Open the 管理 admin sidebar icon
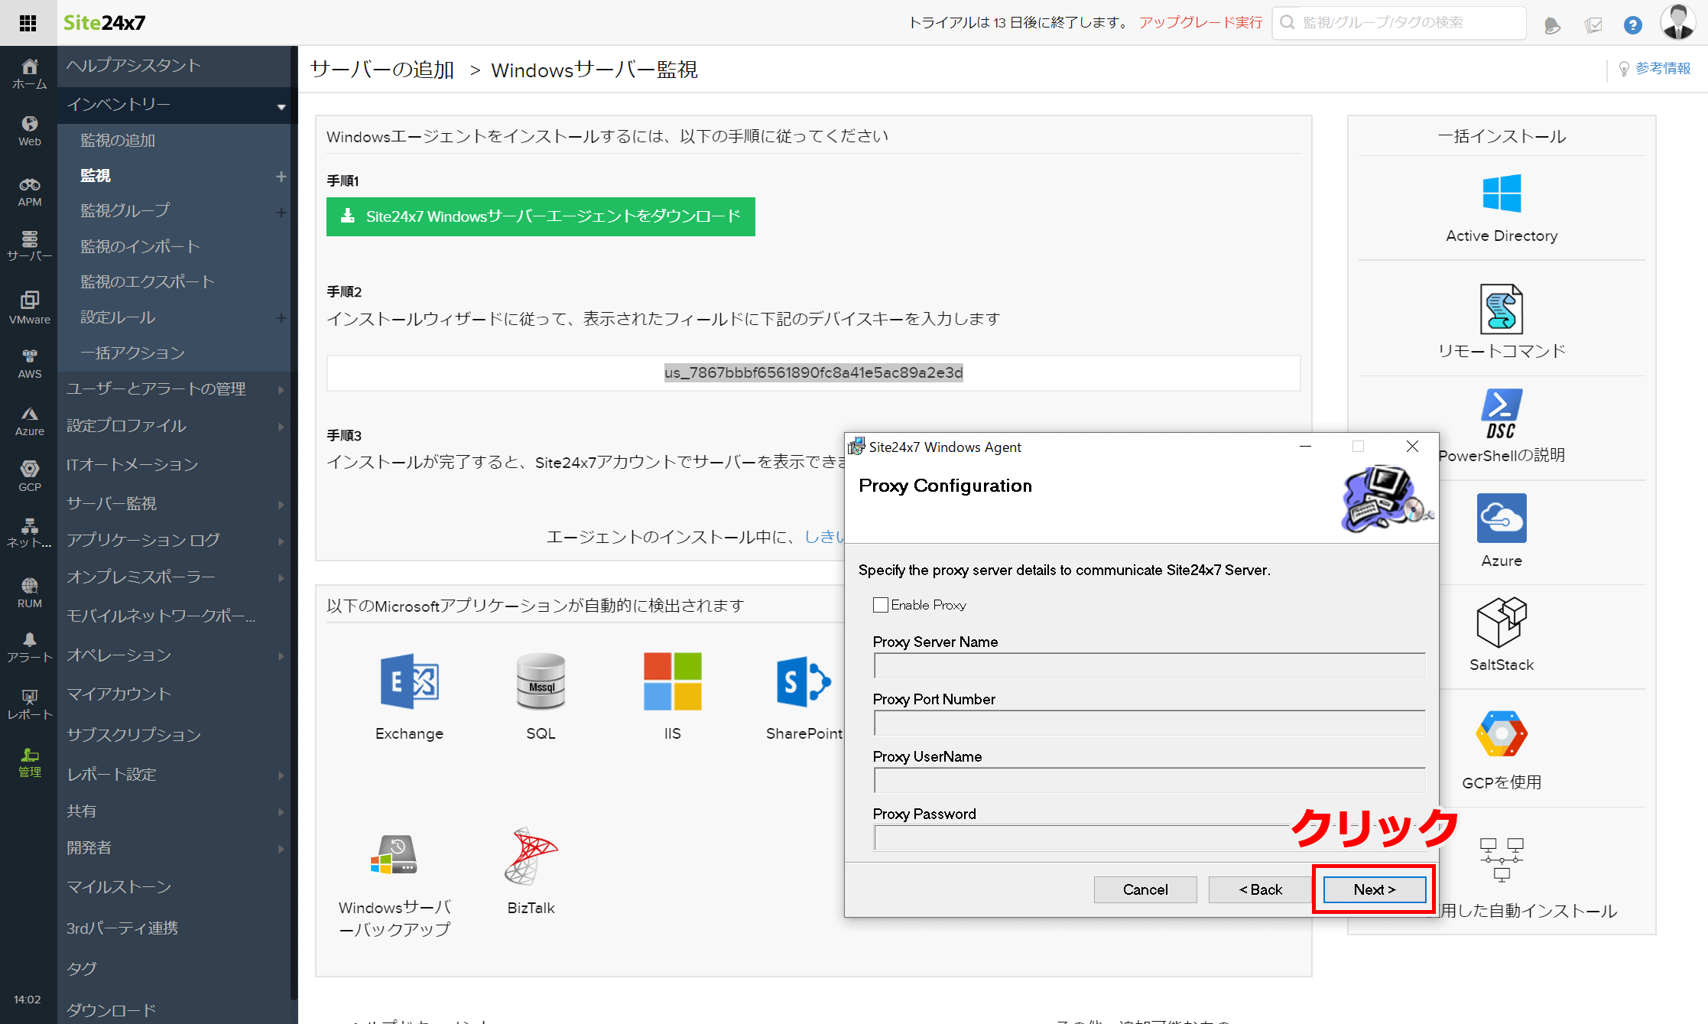Viewport: 1708px width, 1024px height. coord(29,762)
